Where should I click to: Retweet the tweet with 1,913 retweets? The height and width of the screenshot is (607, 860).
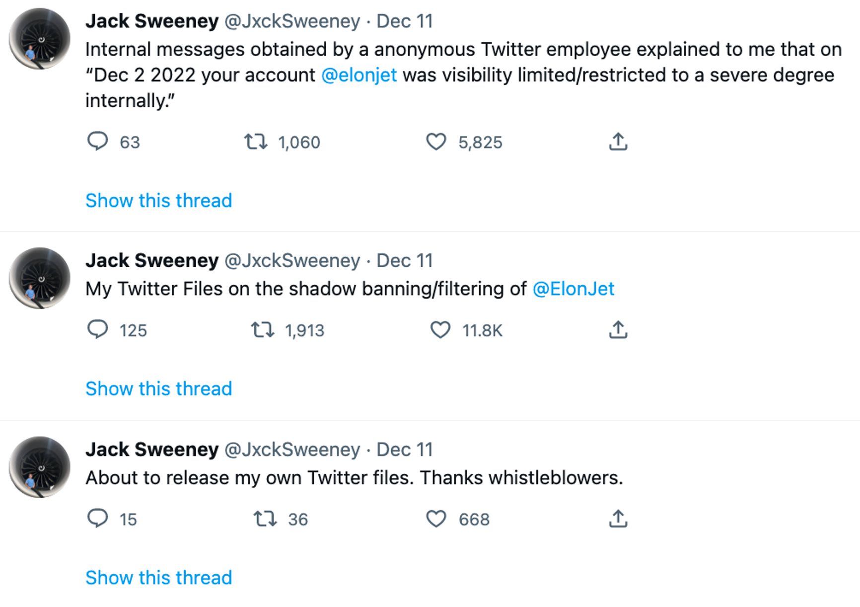coord(262,330)
